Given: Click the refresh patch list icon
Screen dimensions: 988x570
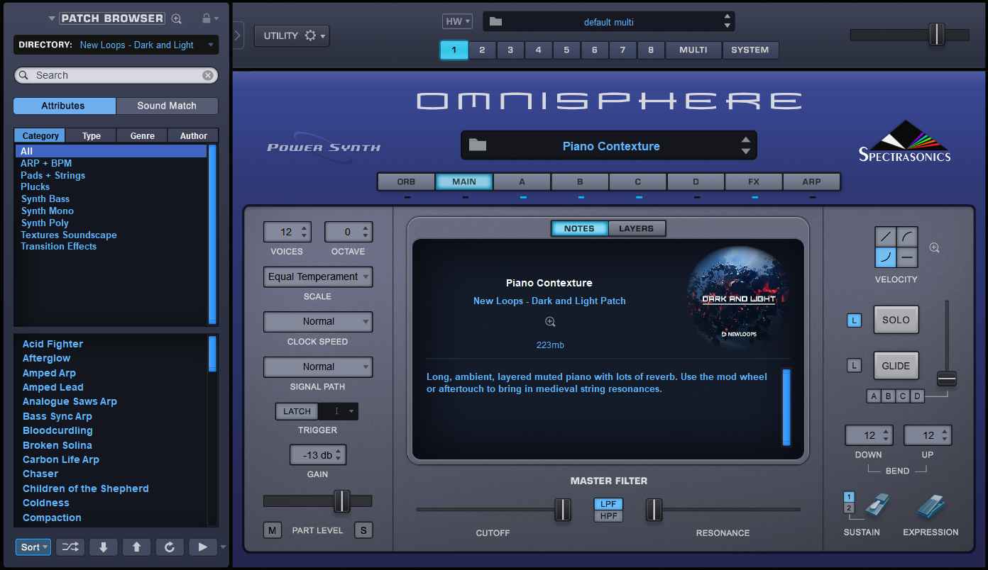Looking at the screenshot, I should (x=169, y=547).
